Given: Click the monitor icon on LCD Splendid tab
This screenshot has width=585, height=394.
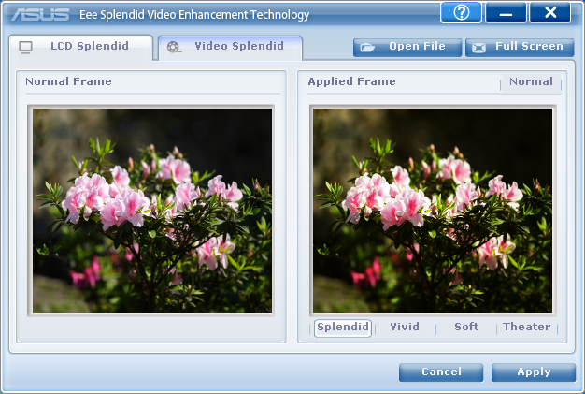Looking at the screenshot, I should pos(25,47).
